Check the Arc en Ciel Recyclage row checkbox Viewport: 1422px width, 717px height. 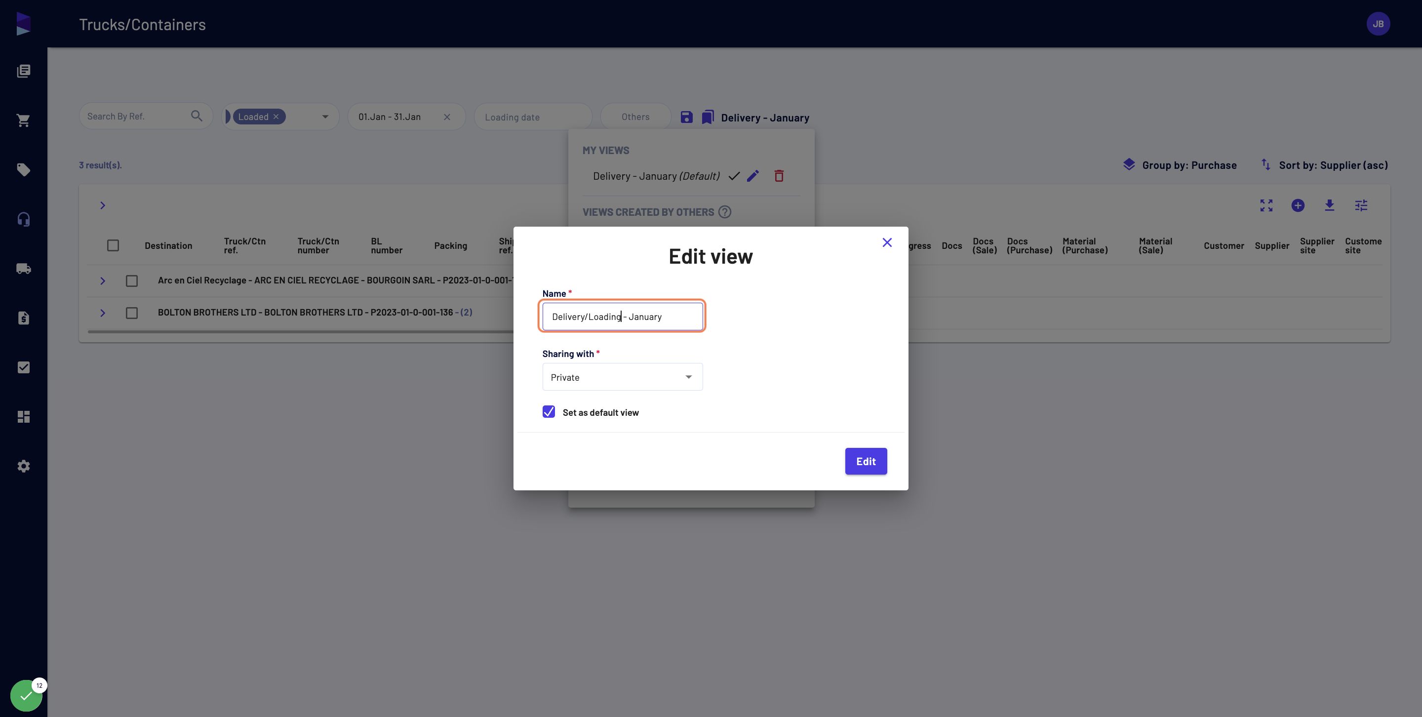(131, 281)
